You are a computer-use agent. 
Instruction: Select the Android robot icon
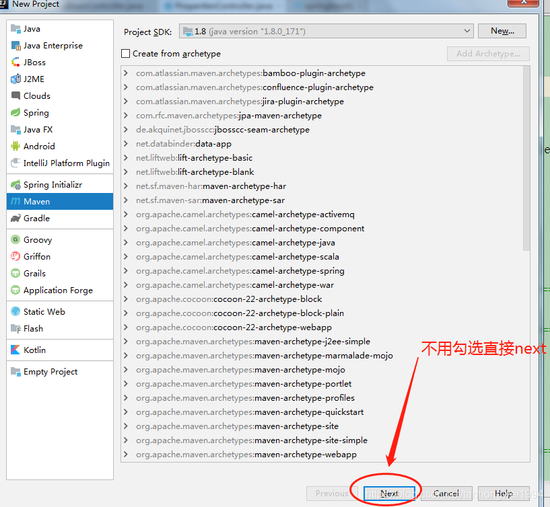pos(15,146)
